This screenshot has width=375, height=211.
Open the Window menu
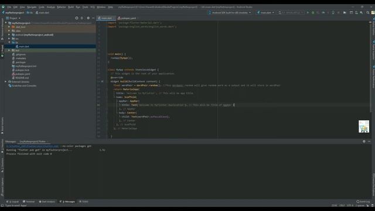click(x=101, y=7)
